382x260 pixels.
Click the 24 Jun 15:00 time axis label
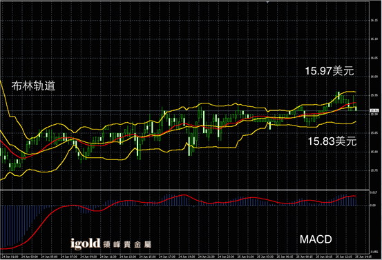point(148,257)
